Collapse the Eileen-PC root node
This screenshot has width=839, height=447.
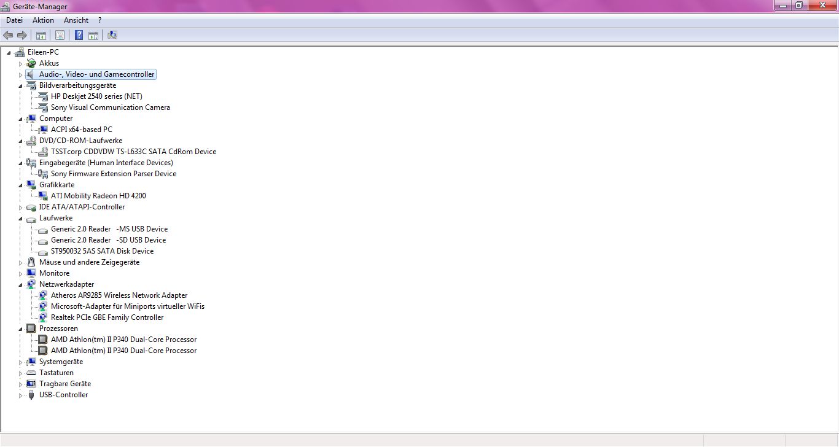pyautogui.click(x=9, y=53)
